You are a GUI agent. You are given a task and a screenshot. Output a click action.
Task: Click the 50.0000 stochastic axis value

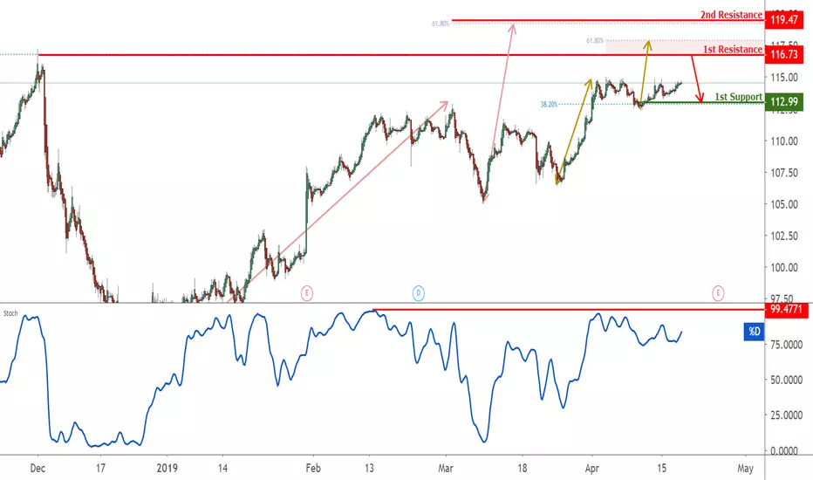pos(786,380)
